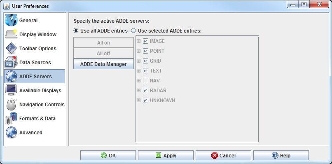Click the UNKNOWN tree label
The width and height of the screenshot is (332, 164).
(162, 100)
